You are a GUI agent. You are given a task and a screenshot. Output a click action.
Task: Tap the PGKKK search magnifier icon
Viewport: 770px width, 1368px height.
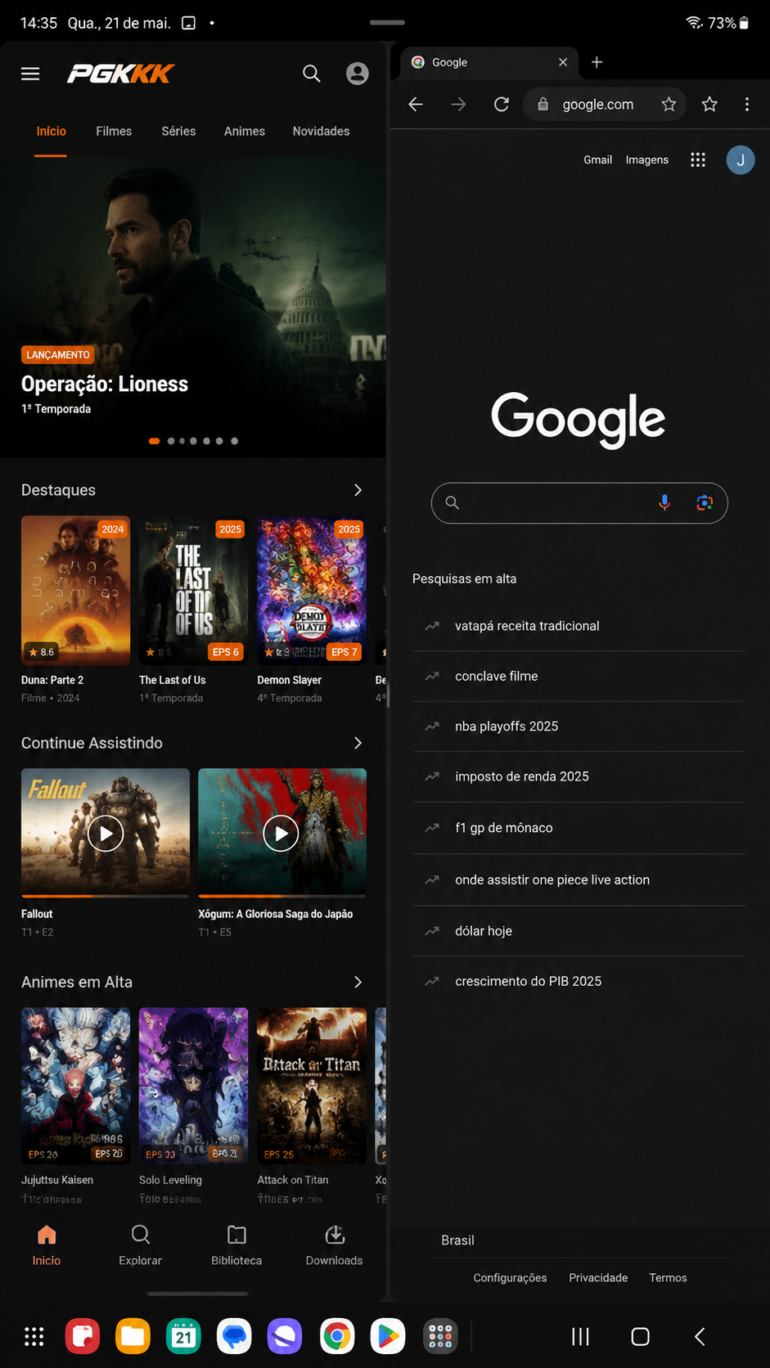point(311,74)
